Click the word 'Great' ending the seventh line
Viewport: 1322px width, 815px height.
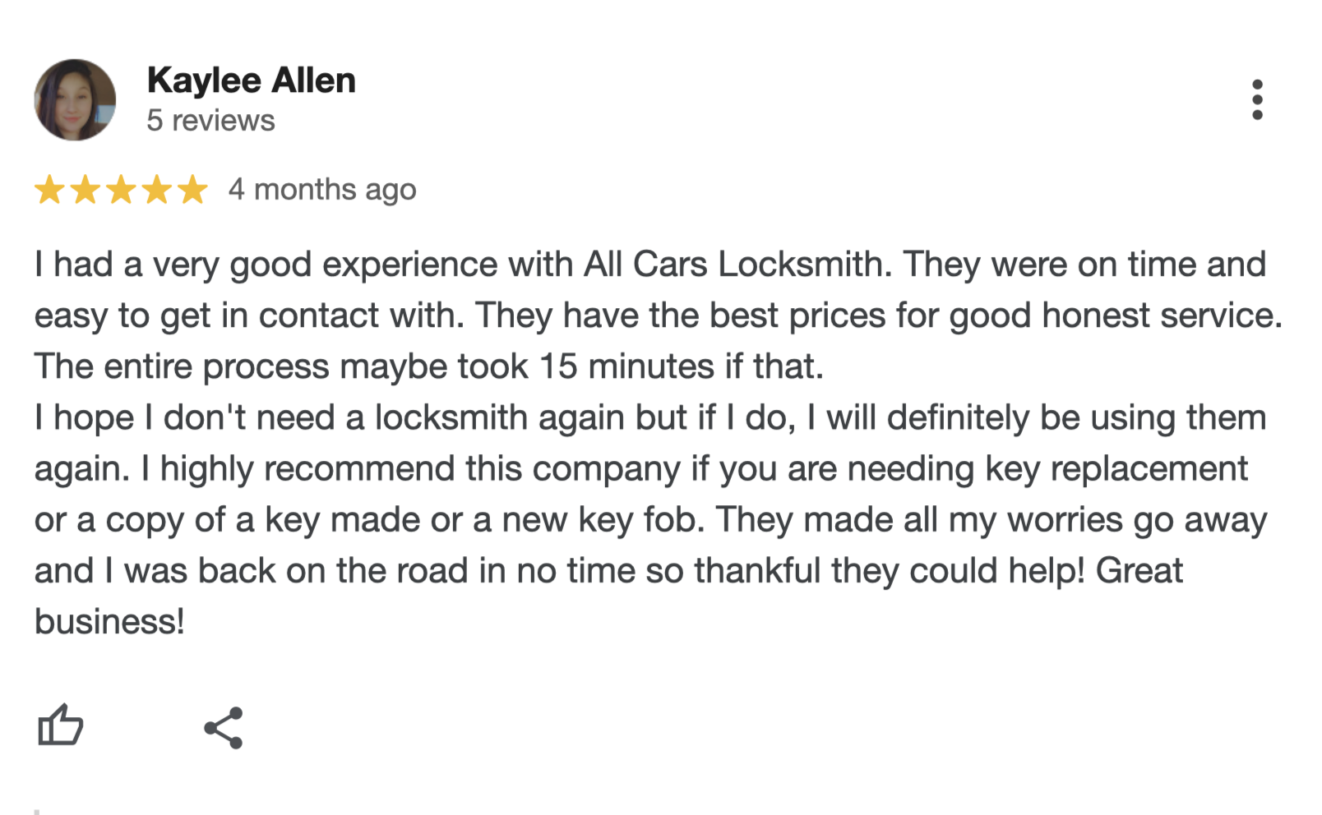click(x=1139, y=571)
